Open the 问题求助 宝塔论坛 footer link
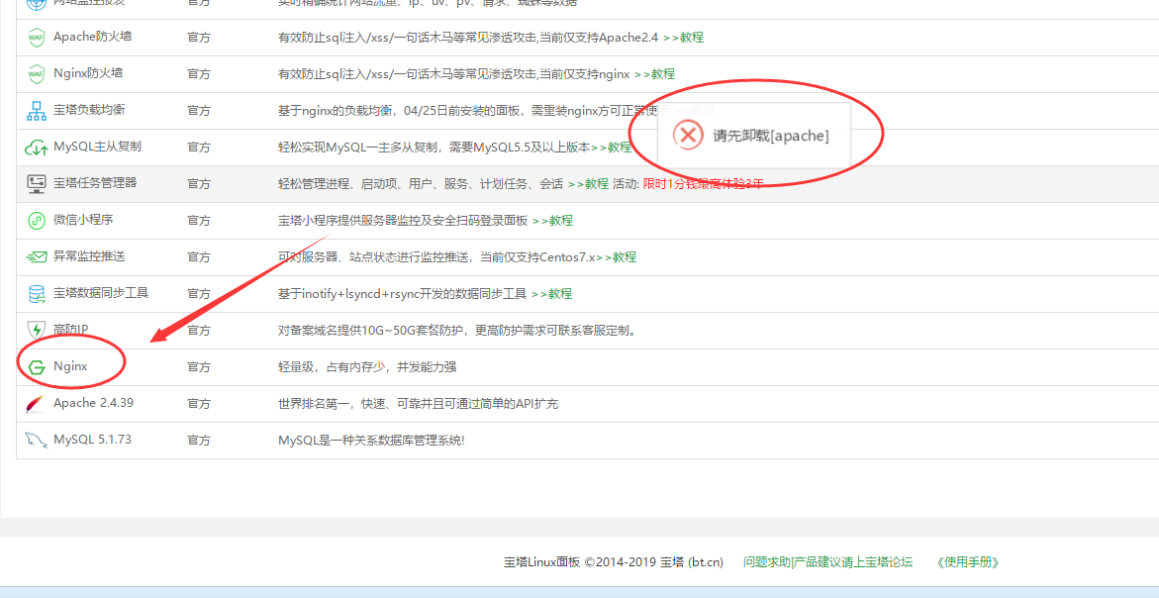 (827, 562)
